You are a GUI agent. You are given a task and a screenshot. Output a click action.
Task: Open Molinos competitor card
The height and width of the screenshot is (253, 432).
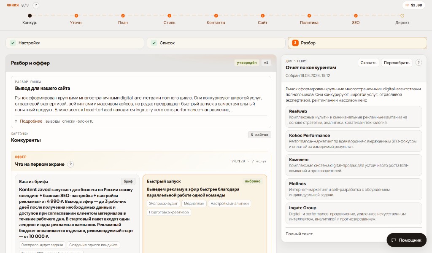[354, 189]
